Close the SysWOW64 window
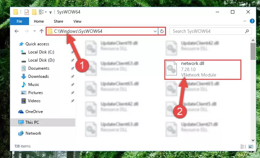Viewport: 260px width, 158px height. [248, 12]
